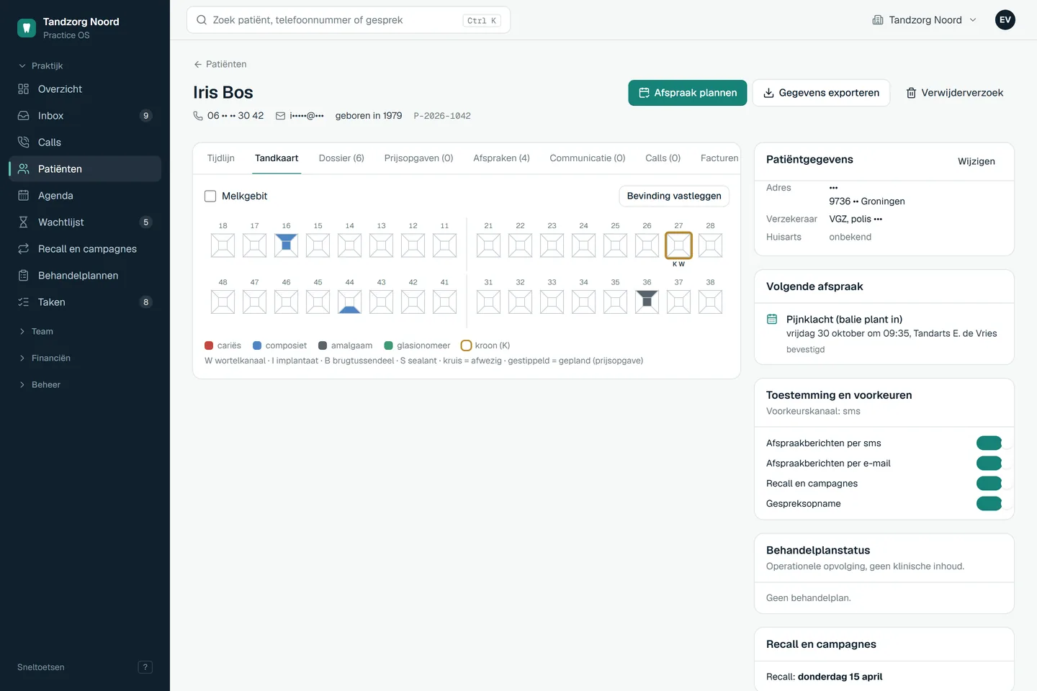Viewport: 1037px width, 691px height.
Task: Open the Overzicht dashboard icon
Action: pos(23,89)
